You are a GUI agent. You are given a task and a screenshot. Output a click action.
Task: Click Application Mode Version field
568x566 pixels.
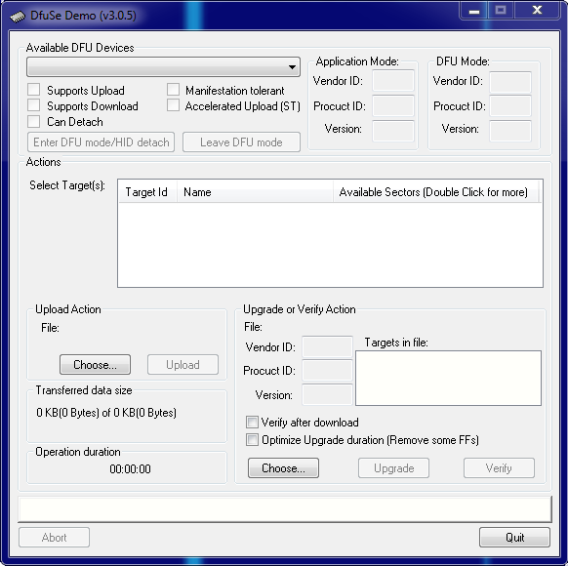[x=393, y=131]
